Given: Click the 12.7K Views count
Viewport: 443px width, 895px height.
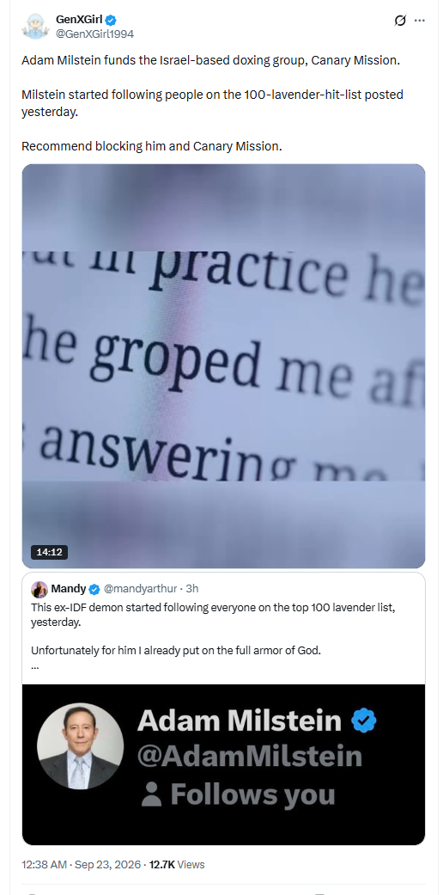Looking at the screenshot, I should tap(177, 864).
